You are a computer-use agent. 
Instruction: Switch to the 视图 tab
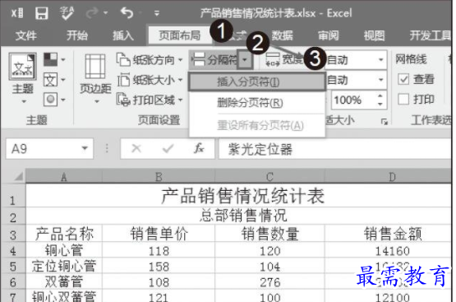[375, 35]
